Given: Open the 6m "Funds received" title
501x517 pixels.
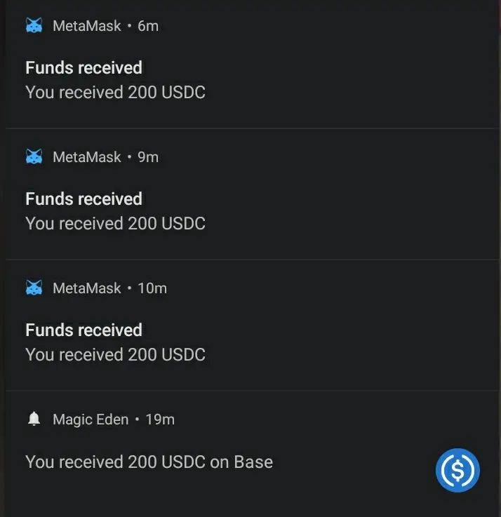Looking at the screenshot, I should (x=83, y=67).
